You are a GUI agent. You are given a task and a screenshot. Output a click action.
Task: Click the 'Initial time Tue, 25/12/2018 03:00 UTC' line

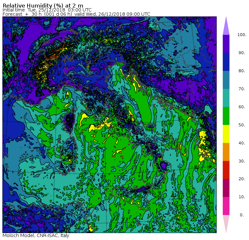(47, 10)
